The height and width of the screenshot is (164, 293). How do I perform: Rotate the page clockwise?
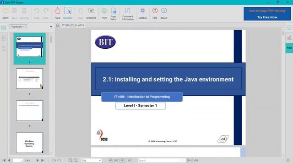point(54,160)
